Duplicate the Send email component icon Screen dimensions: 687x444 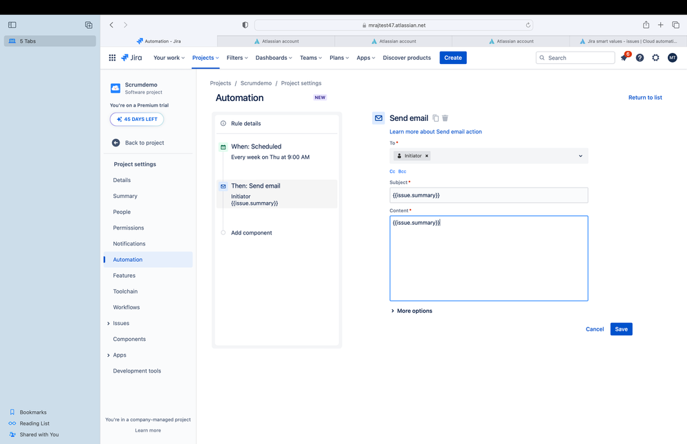pos(435,118)
